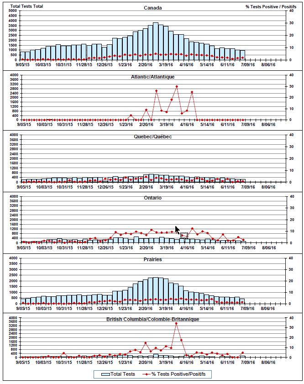Click the Prairies chart title
304x384 pixels.
pyautogui.click(x=152, y=259)
